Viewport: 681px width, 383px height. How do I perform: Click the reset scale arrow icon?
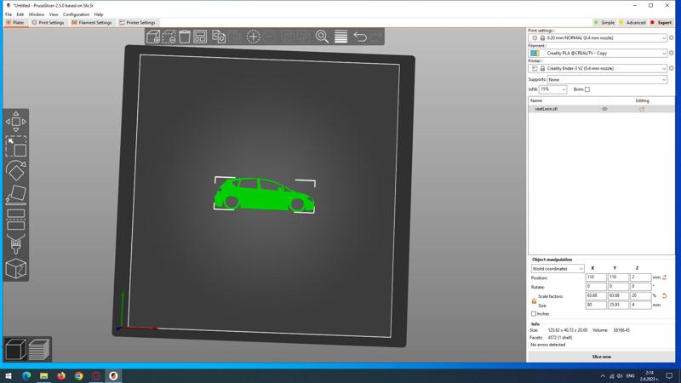pyautogui.click(x=665, y=295)
